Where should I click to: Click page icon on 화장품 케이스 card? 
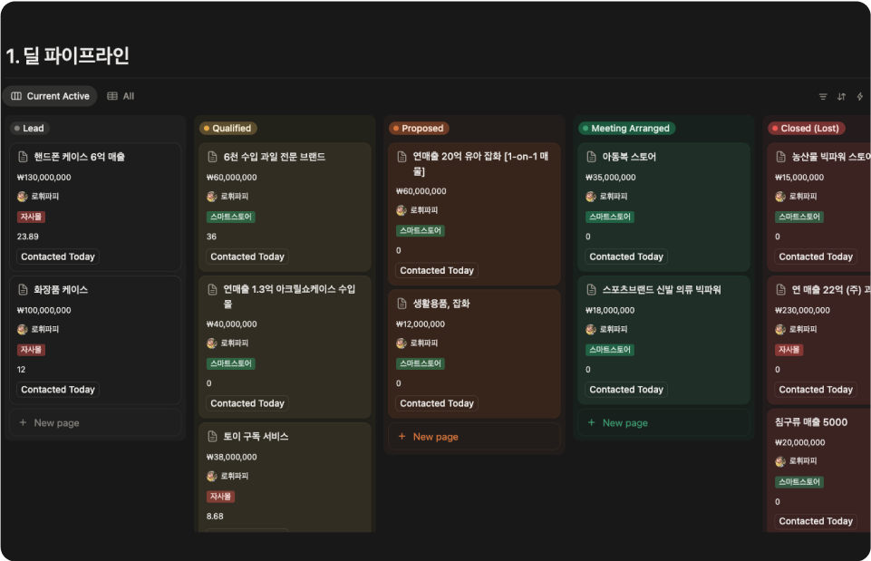23,289
